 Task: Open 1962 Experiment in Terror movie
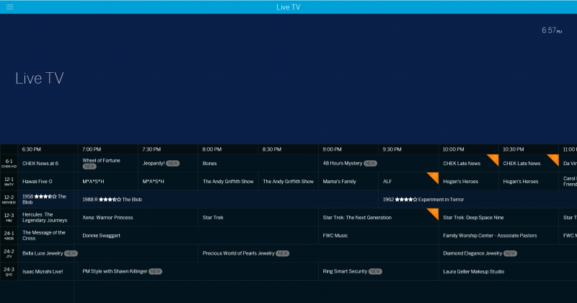point(477,200)
